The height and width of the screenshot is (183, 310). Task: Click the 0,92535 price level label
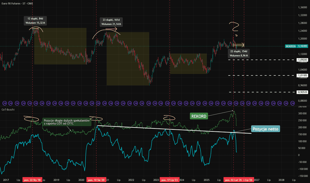pyautogui.click(x=302, y=92)
